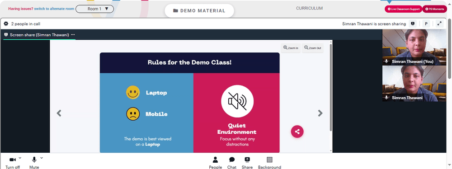This screenshot has width=452, height=169.
Task: Click the slide viewer vertical scrollbar
Action: point(331,87)
